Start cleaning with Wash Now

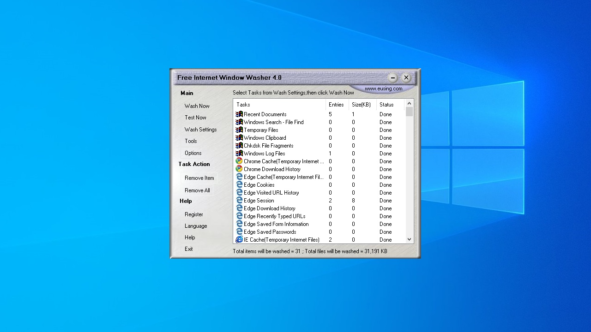tap(197, 106)
